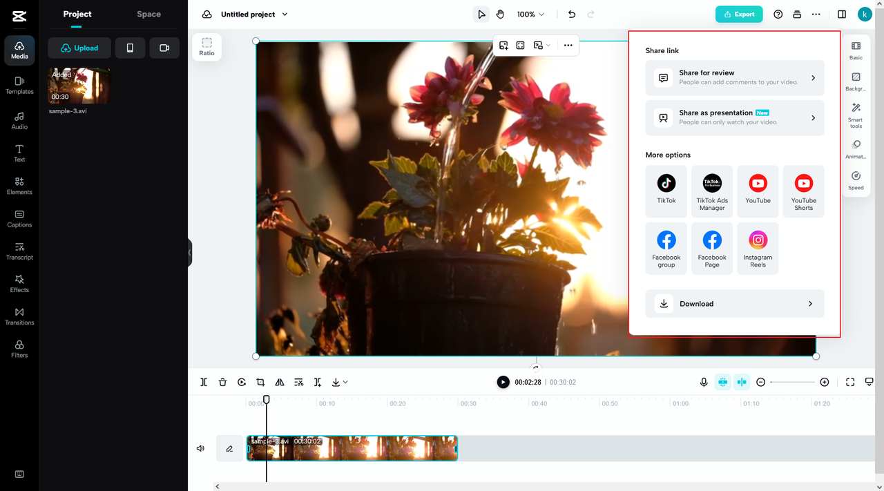Switch to the Space tab

148,14
